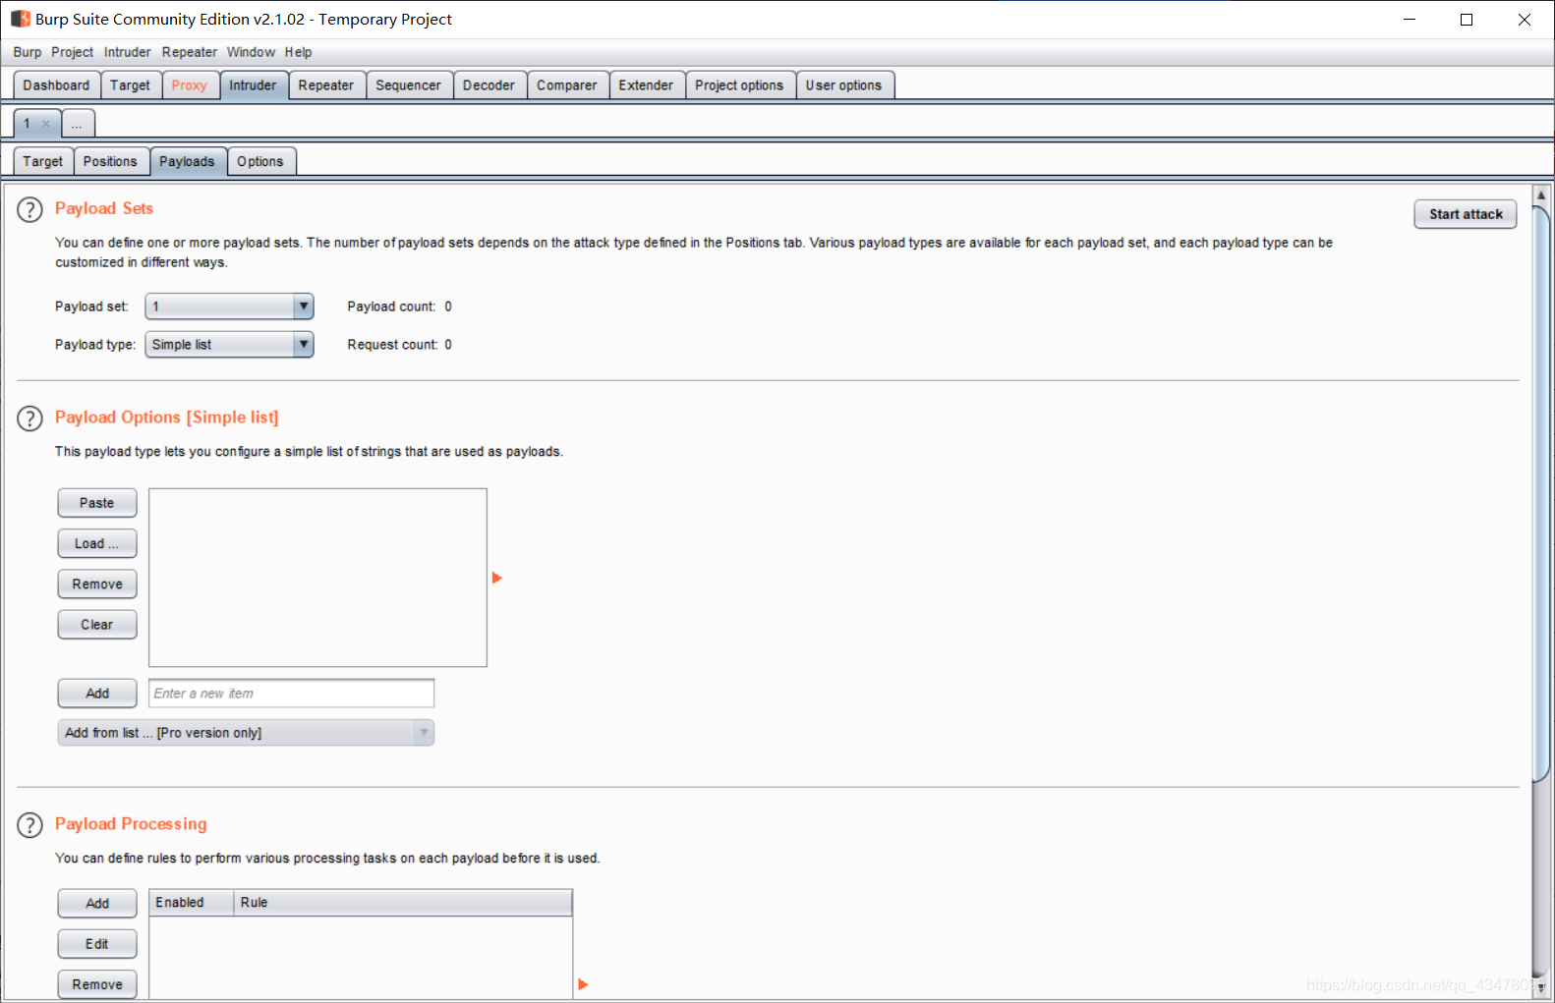1555x1003 pixels.
Task: Maximize the Burp Suite window
Action: [x=1467, y=20]
